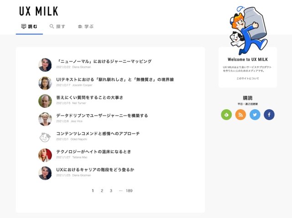Open the テクノロジーがヘイトの温床になるとき article
The height and width of the screenshot is (218, 292).
coord(94,152)
